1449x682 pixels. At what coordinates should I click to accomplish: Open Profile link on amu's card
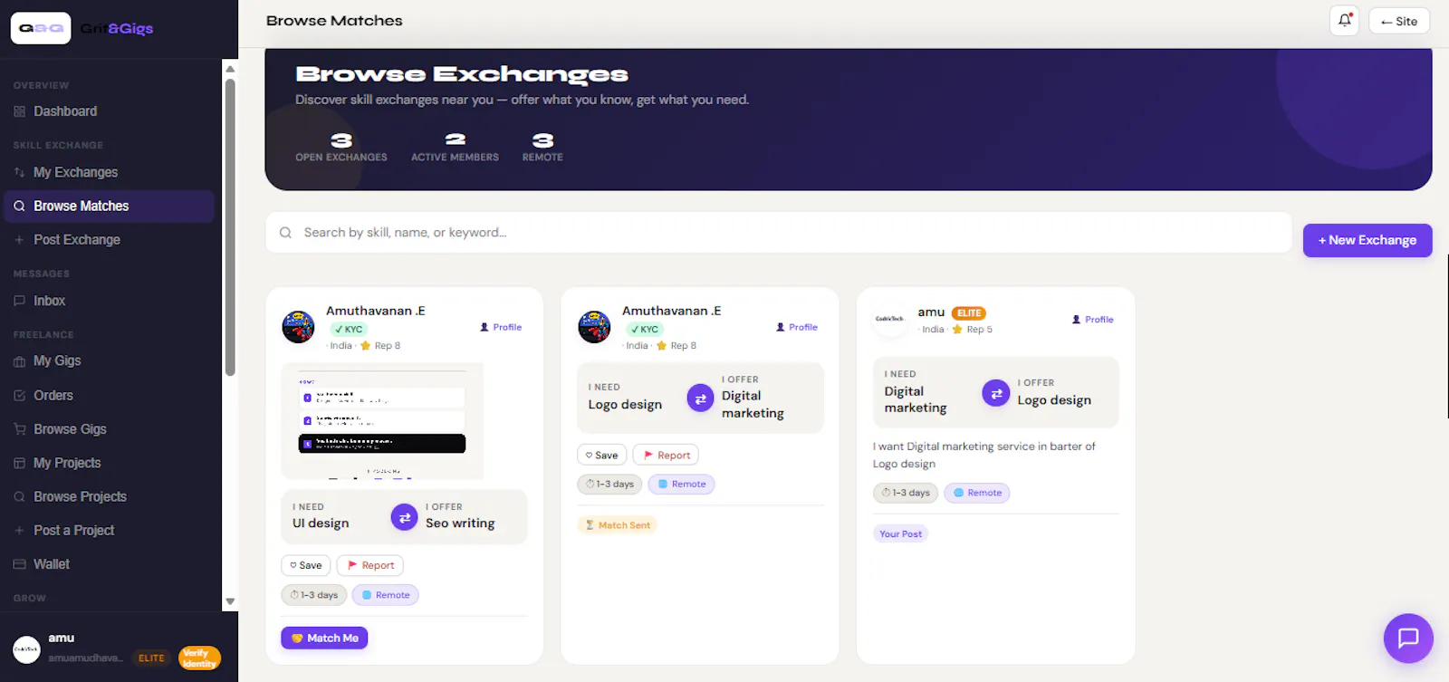click(x=1093, y=319)
